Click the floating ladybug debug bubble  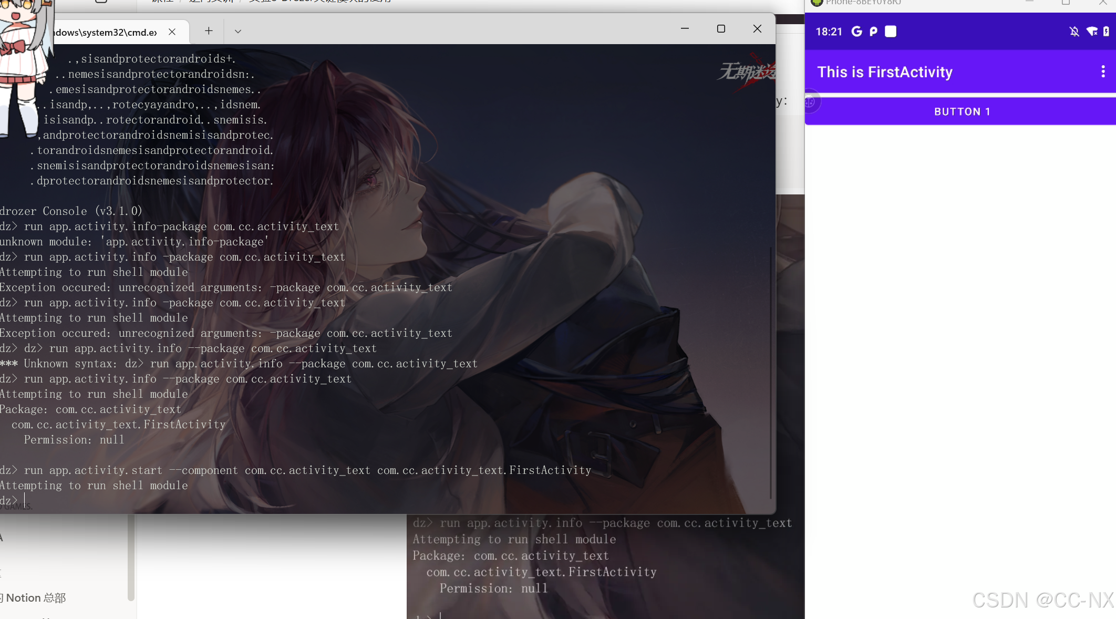coord(810,102)
